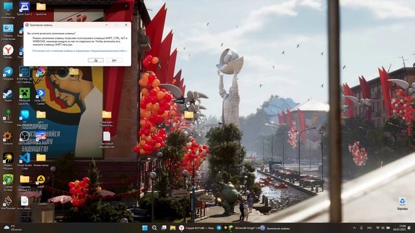The width and height of the screenshot is (415, 233).
Task: Launch Factorio from the desktop
Action: tap(7, 138)
